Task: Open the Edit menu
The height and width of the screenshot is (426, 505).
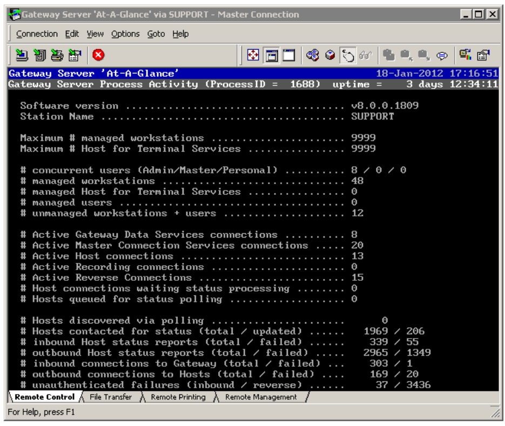Action: [72, 34]
